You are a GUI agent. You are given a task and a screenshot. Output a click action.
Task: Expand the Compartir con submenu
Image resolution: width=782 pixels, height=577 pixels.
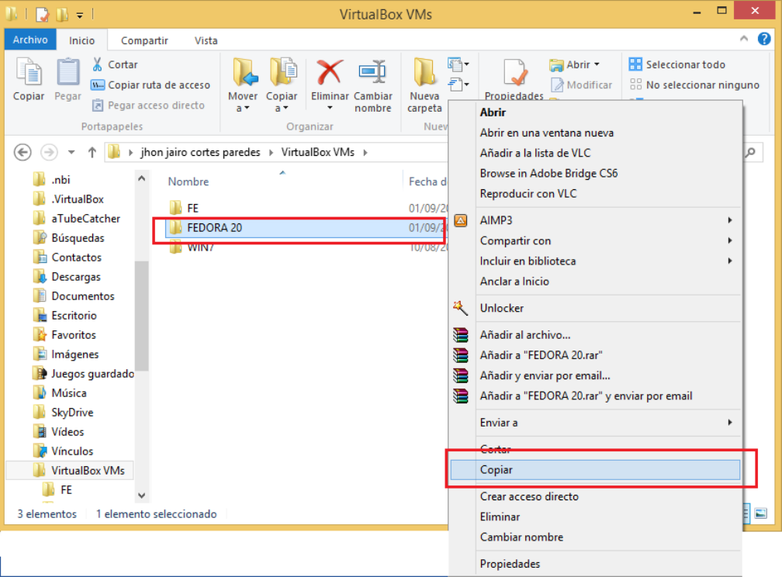595,241
